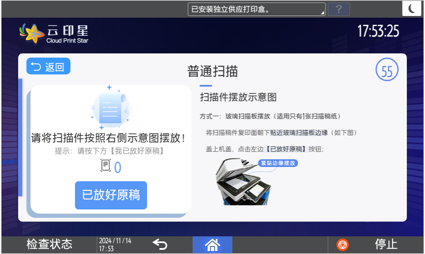Select the 扫描件摆放示意图 heading
Image resolution: width=425 pixels, height=254 pixels.
point(238,97)
